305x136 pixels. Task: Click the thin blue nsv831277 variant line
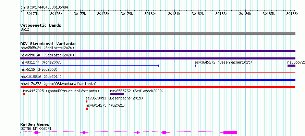89,66
